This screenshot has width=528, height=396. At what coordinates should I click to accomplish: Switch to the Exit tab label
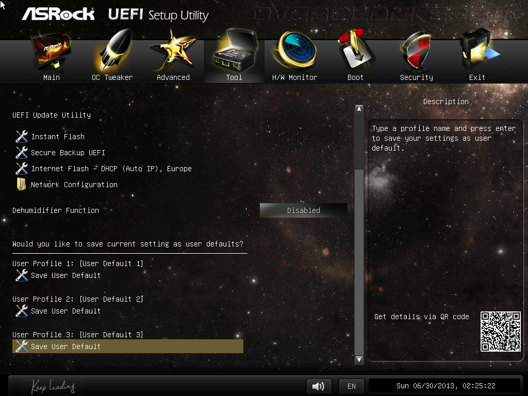477,77
